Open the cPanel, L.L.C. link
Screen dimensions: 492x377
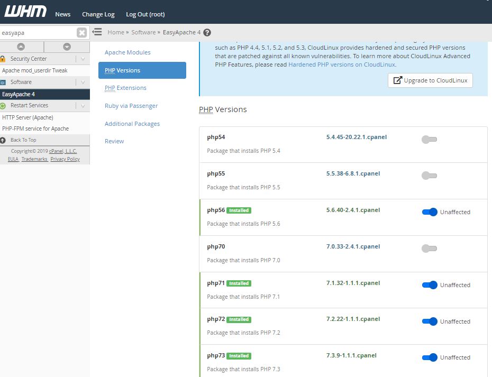63,151
